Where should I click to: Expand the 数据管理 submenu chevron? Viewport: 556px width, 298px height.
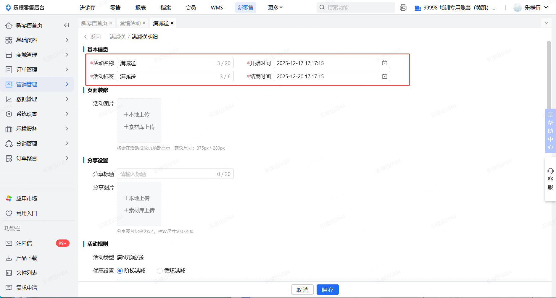(x=67, y=99)
